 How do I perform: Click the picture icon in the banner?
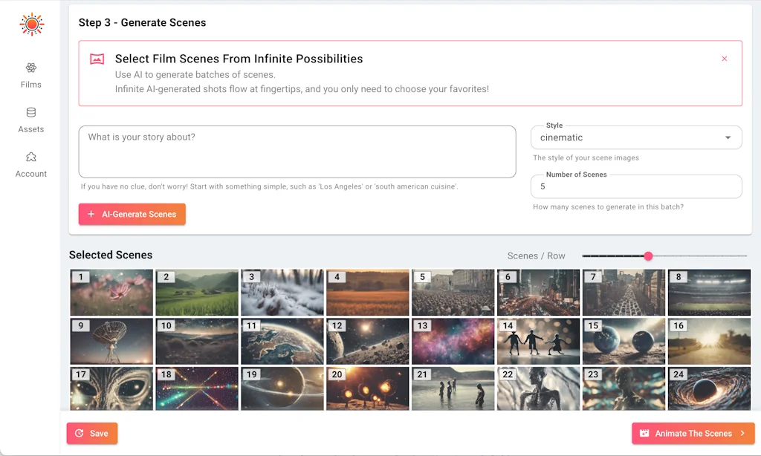click(x=97, y=59)
